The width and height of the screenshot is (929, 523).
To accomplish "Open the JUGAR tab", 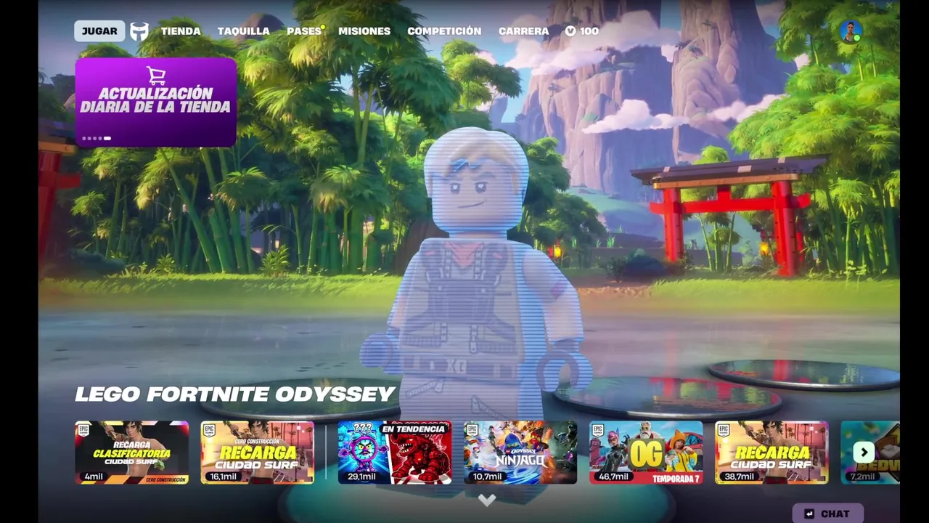I will click(x=99, y=31).
